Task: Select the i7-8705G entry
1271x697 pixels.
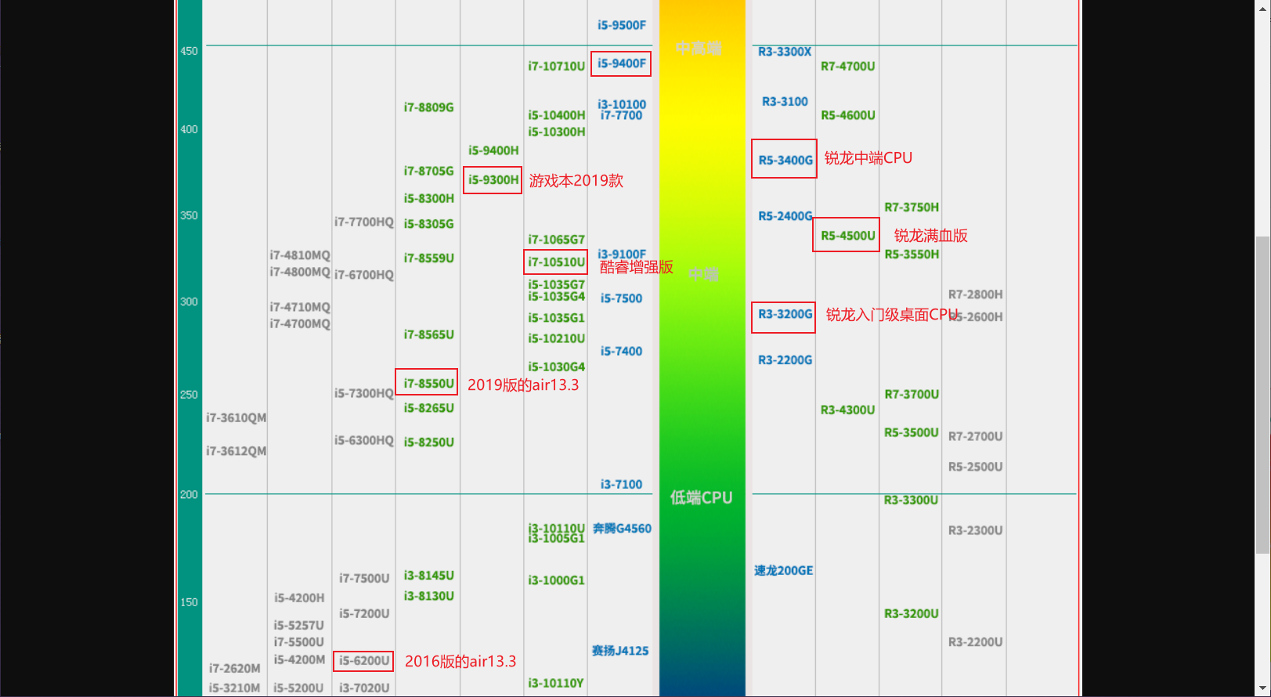Action: pos(428,171)
